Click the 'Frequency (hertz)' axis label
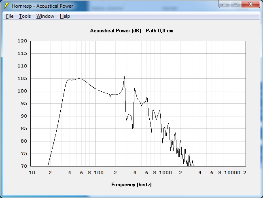The image size is (263, 198). (x=131, y=185)
